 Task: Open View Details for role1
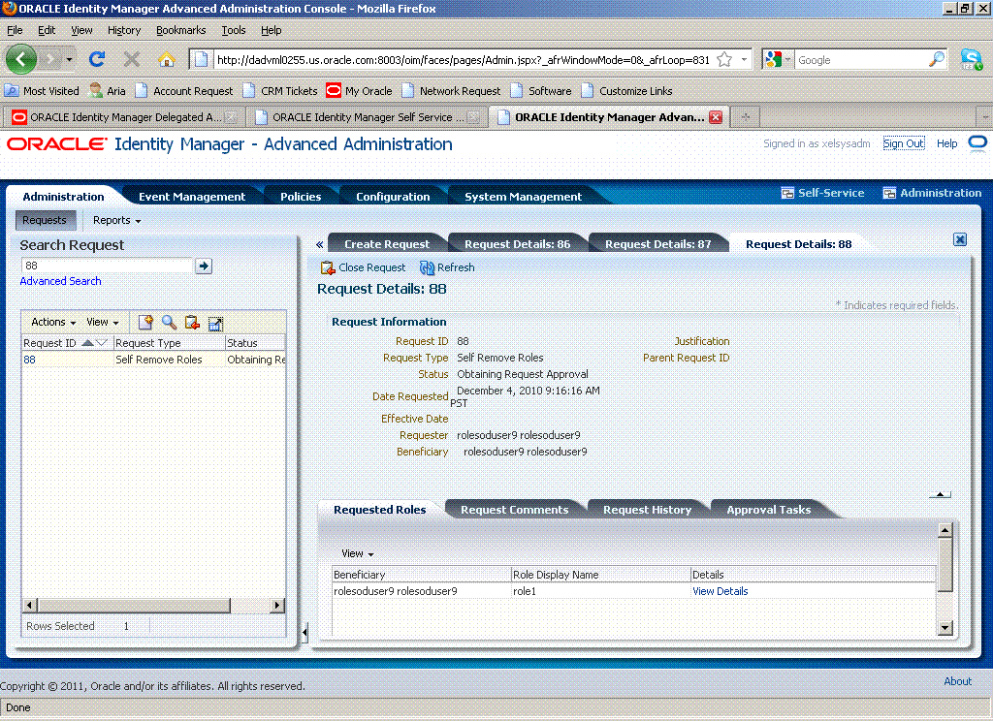click(720, 590)
